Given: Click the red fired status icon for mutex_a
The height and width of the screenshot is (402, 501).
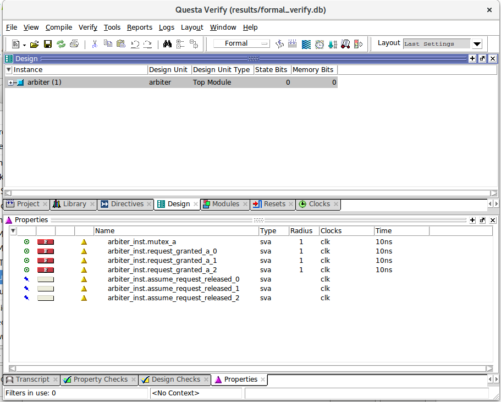Looking at the screenshot, I should click(x=45, y=242).
